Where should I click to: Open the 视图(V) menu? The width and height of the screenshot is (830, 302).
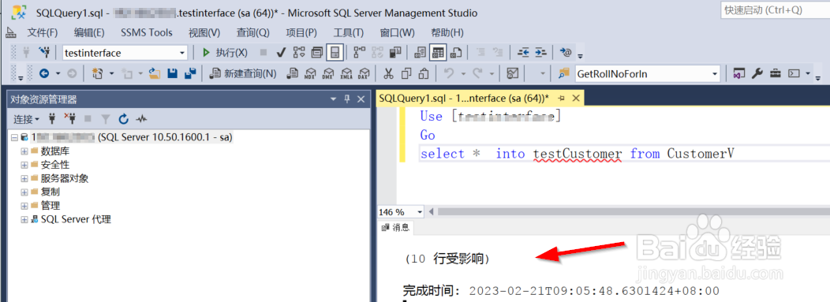click(x=204, y=33)
